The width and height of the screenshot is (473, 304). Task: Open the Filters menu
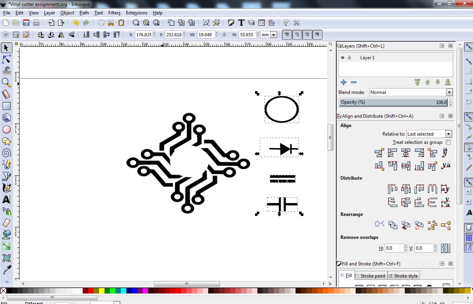point(114,13)
